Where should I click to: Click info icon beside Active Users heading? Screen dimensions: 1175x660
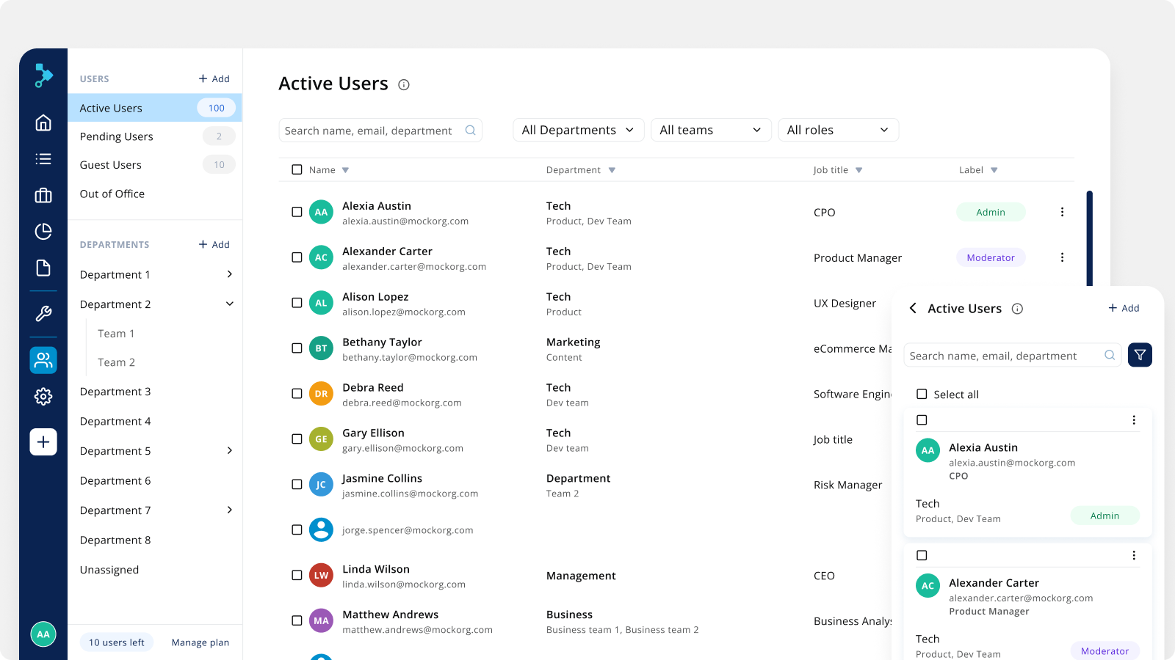tap(404, 85)
